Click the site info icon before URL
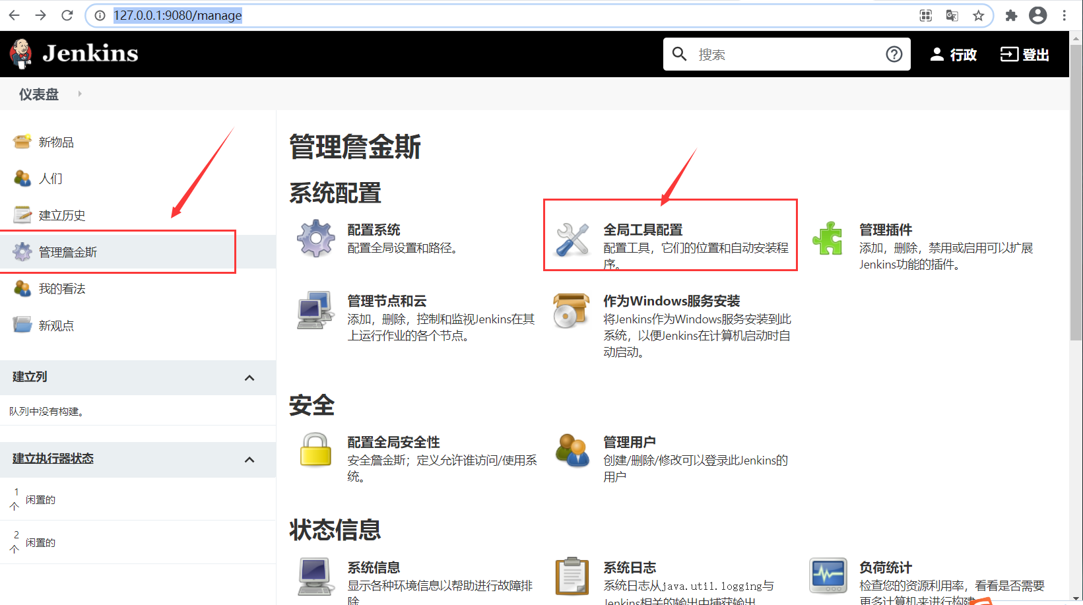 tap(100, 15)
